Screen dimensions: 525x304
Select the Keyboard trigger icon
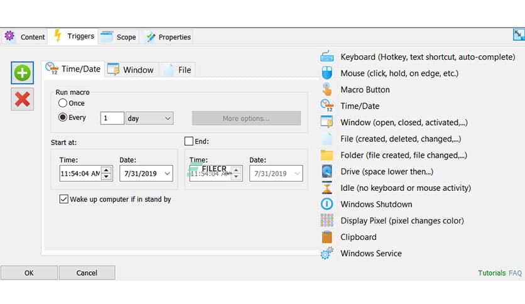327,57
